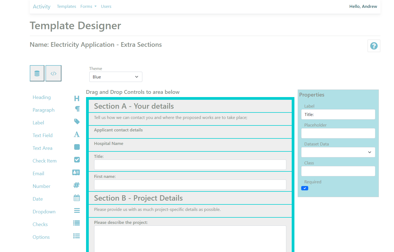Pick the Paragraph pilcrow icon
394x252 pixels.
[77, 109]
